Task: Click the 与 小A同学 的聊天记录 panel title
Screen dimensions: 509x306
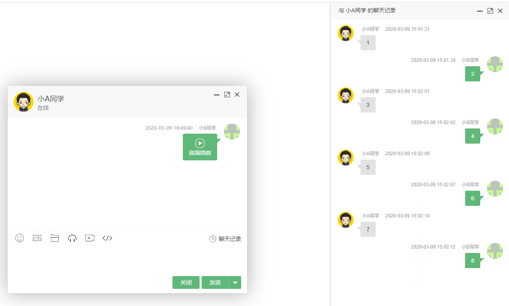Action: coord(367,10)
